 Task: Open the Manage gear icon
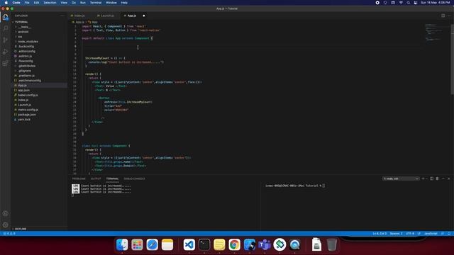tap(5, 225)
